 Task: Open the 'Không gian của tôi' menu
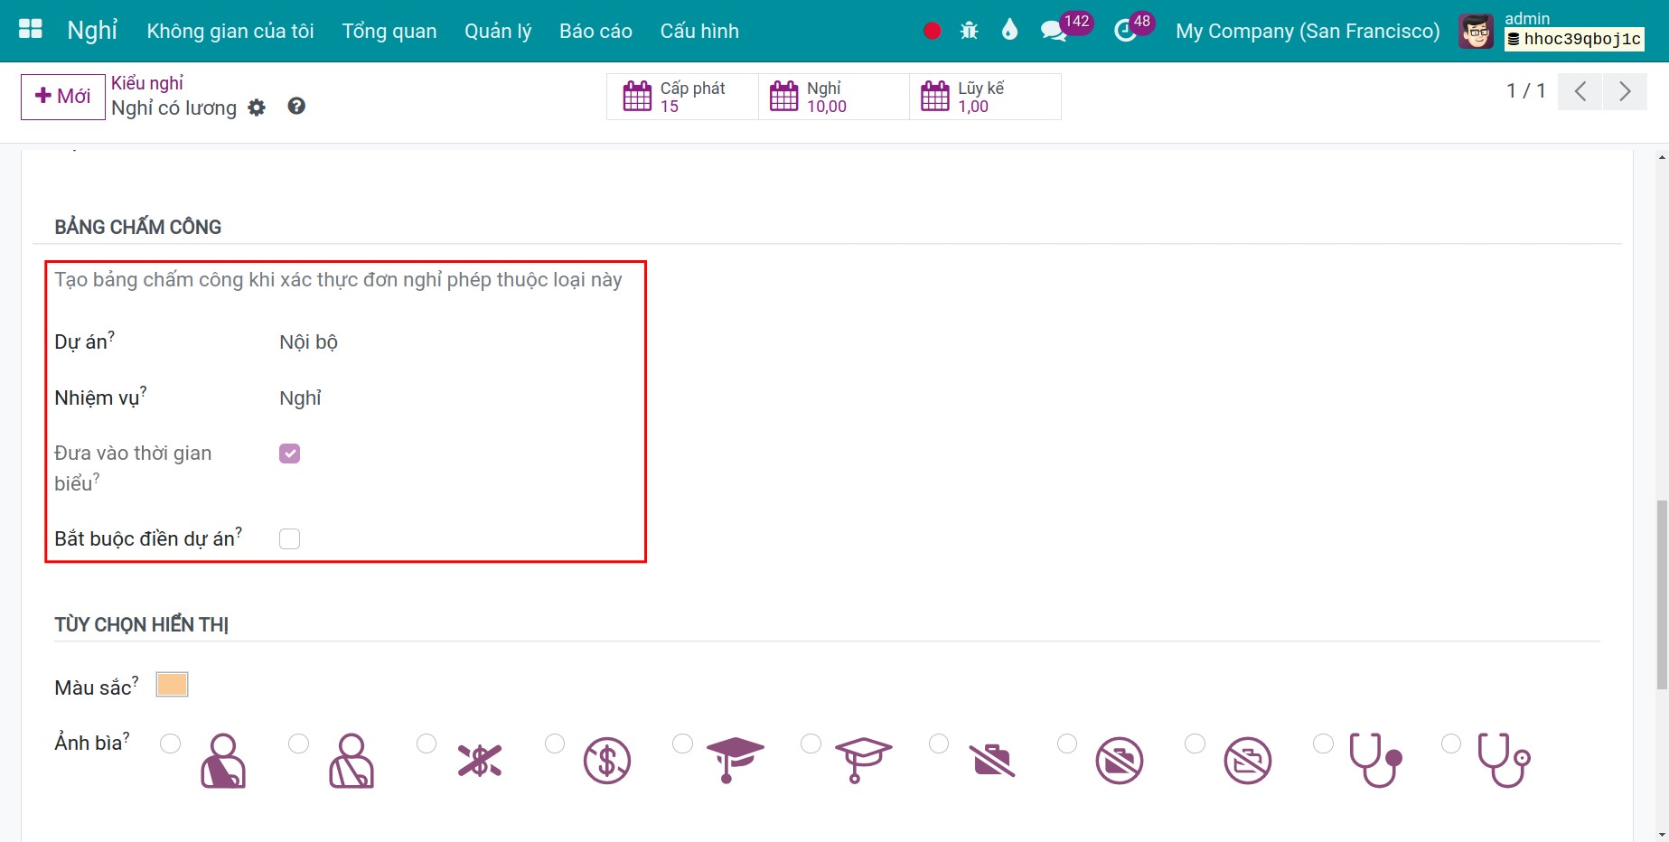click(x=230, y=31)
